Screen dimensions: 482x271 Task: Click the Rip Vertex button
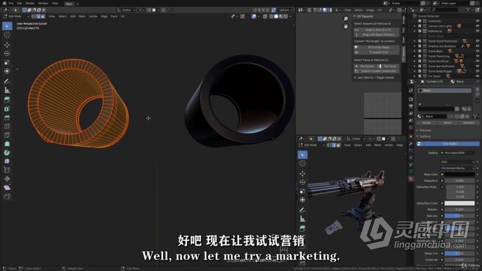[x=365, y=66]
